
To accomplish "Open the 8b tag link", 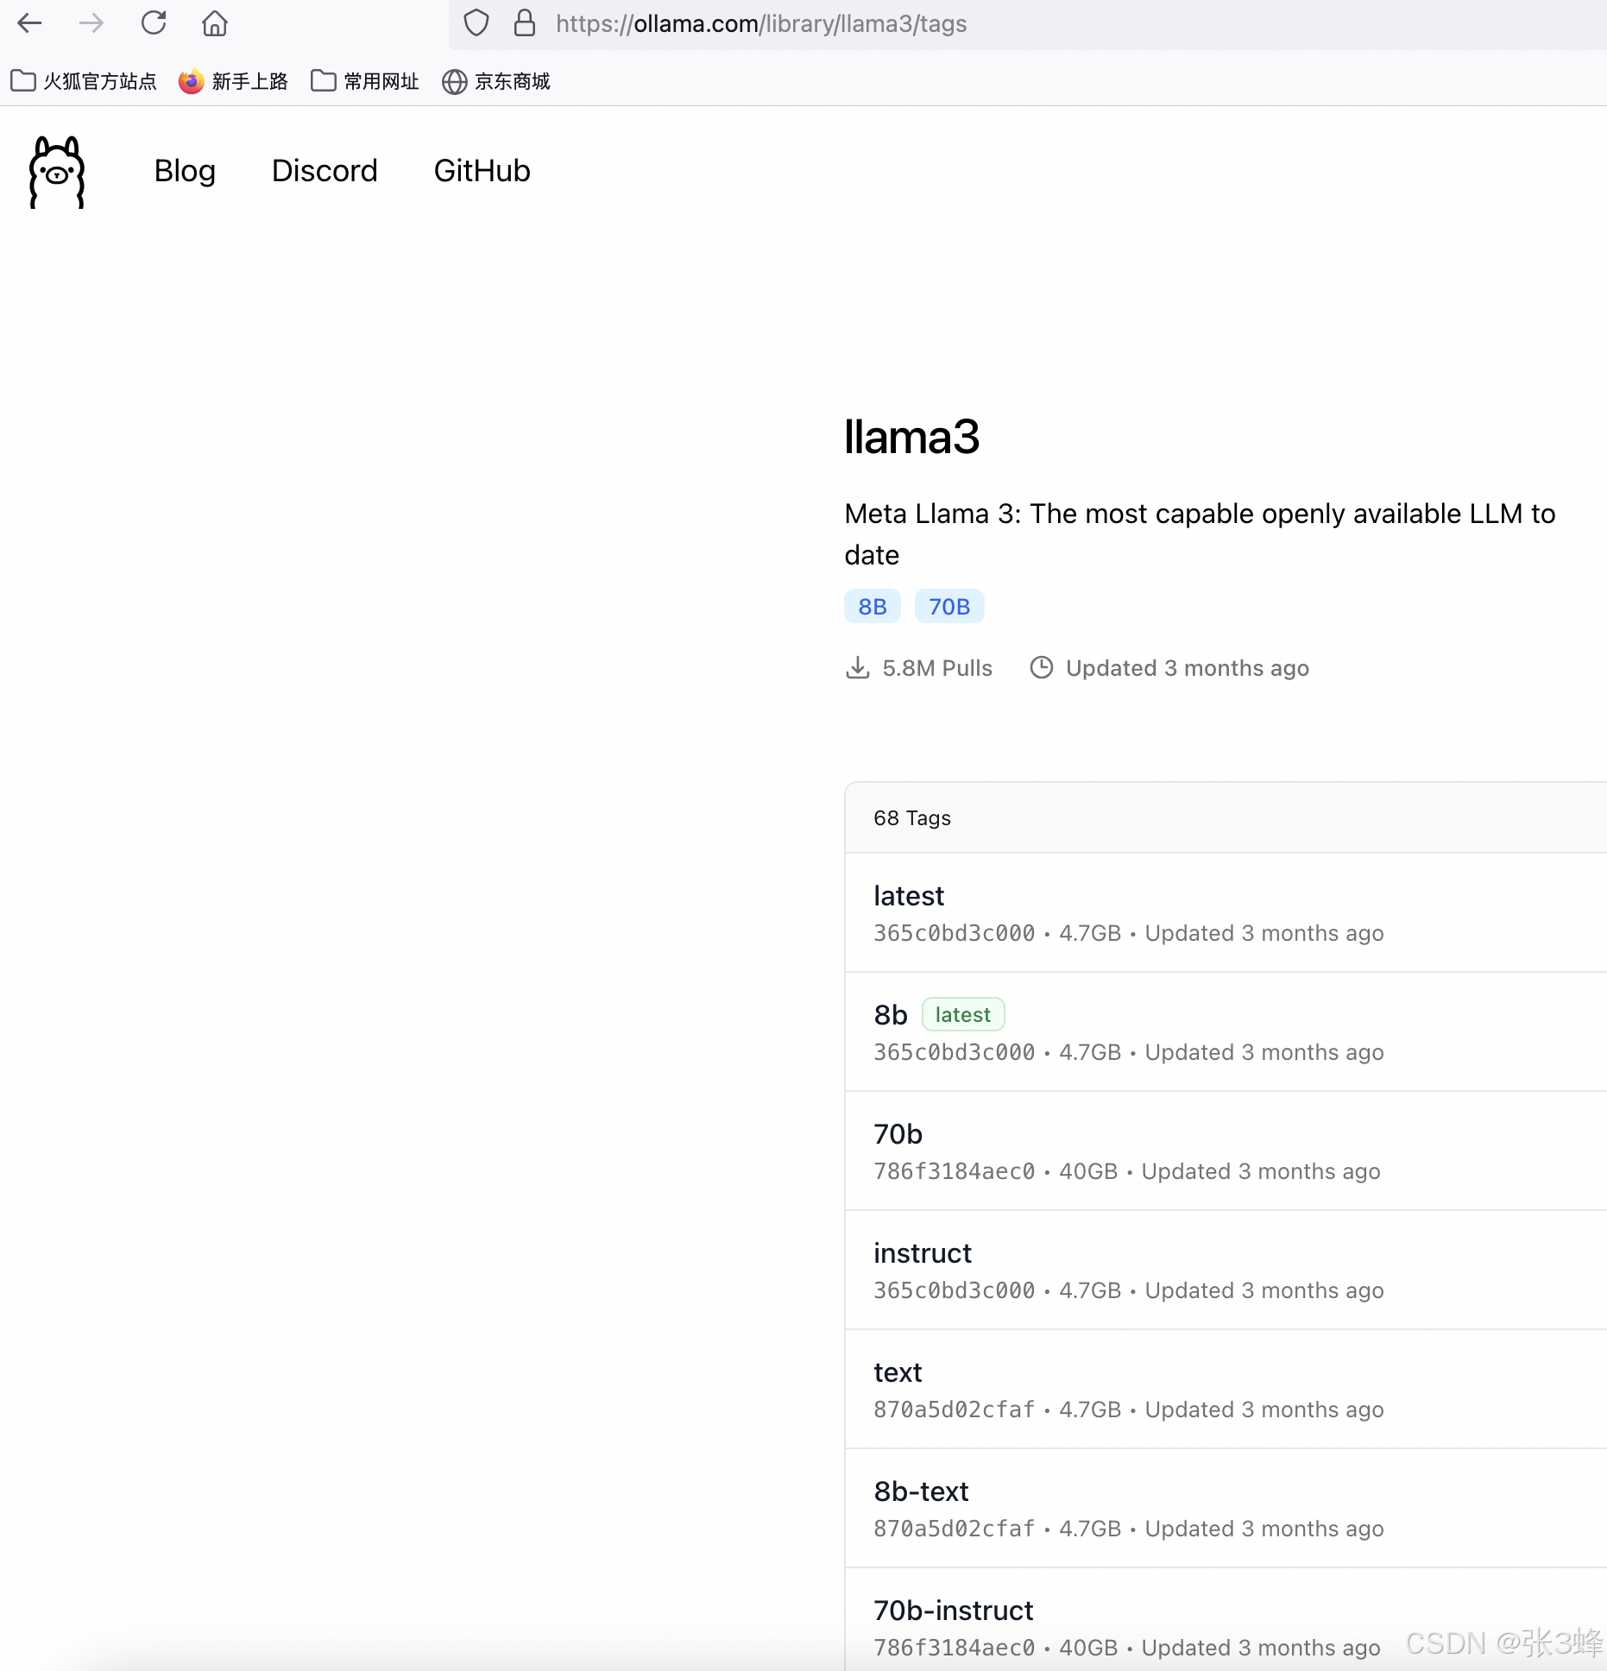I will (x=891, y=1015).
